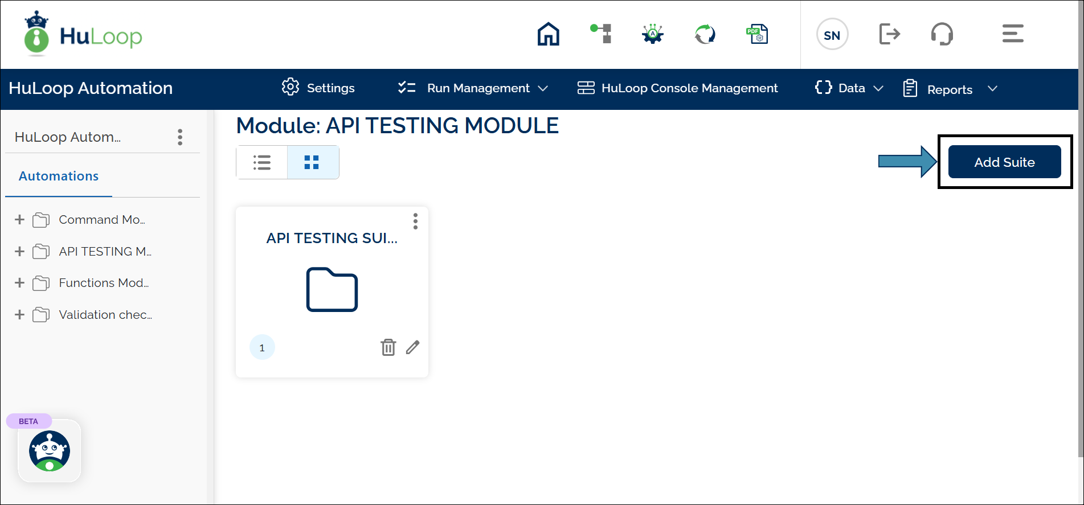Open the BETA chatbot assistant
Screen dimensions: 1084x505
click(50, 451)
